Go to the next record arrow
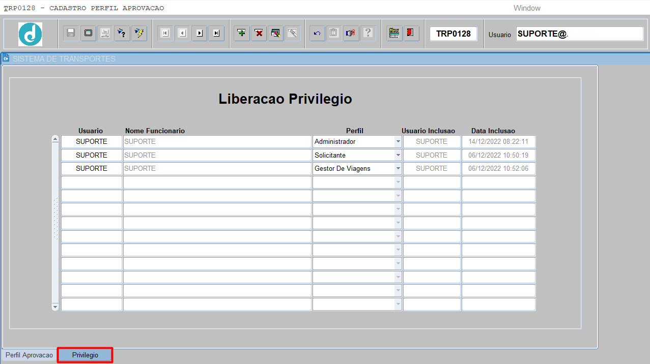Screen dimensions: 650x364 pyautogui.click(x=200, y=33)
